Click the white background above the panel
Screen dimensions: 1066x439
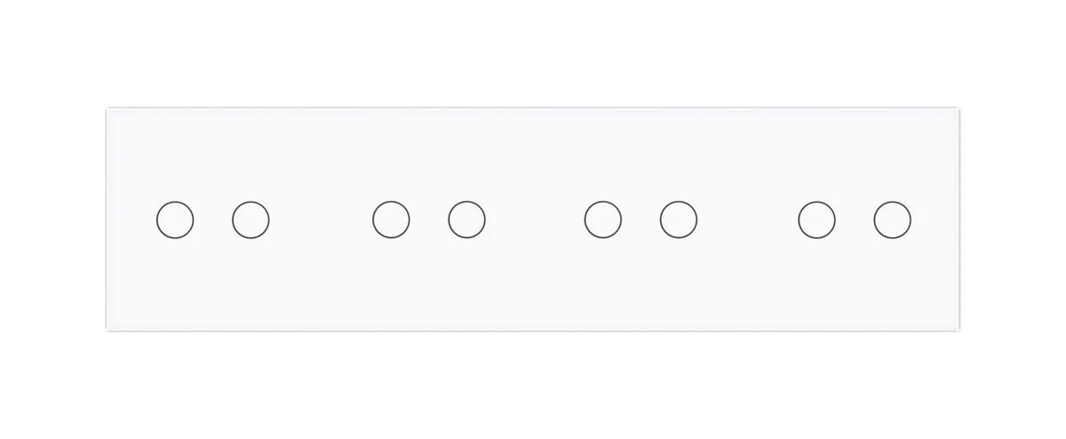tap(533, 53)
